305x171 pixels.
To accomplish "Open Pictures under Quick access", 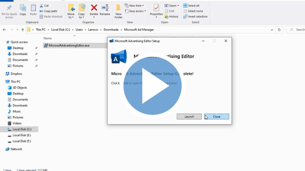I will 15,66.
